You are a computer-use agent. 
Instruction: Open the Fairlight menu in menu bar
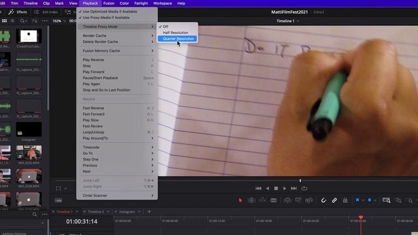[141, 3]
